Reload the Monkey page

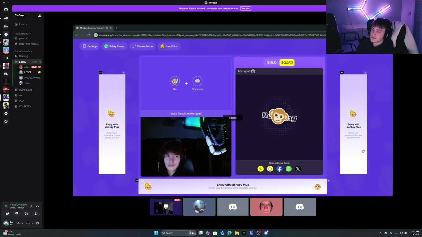(x=88, y=35)
